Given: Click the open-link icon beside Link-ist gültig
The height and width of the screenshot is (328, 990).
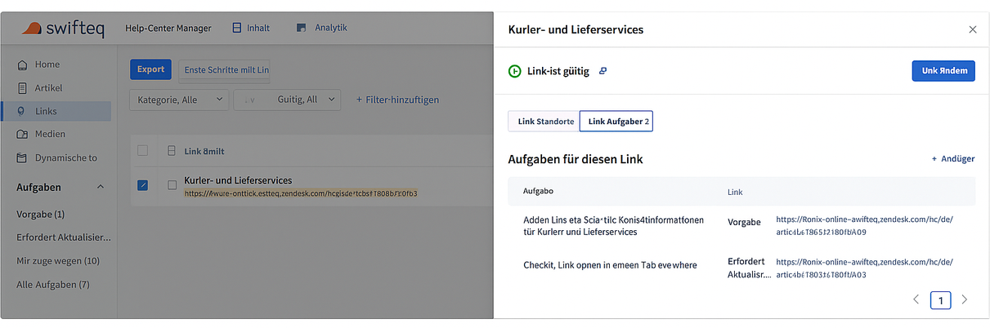Looking at the screenshot, I should 603,71.
